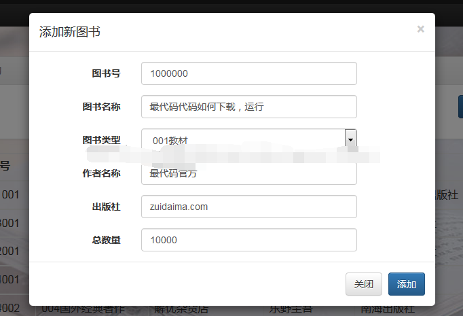463x316 pixels.
Task: Click the 图书号 input field
Action: coord(249,73)
